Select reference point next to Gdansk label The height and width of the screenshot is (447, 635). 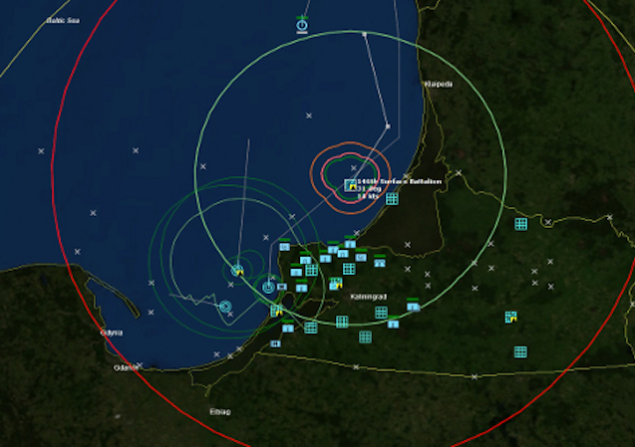click(x=140, y=365)
